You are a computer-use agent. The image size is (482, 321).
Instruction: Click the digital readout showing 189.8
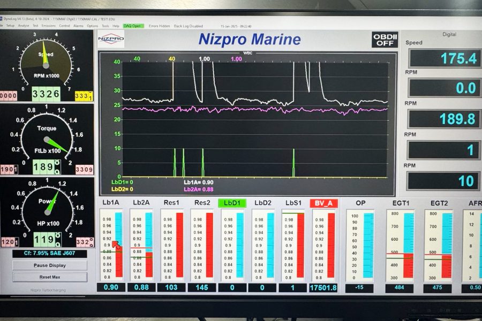(x=444, y=119)
